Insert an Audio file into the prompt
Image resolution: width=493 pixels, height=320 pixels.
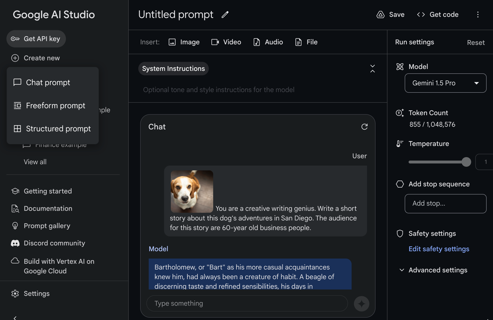click(x=268, y=42)
